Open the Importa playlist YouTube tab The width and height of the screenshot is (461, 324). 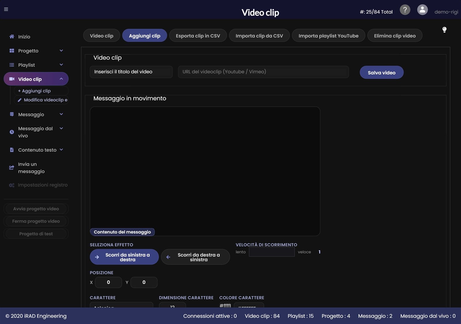tap(328, 35)
